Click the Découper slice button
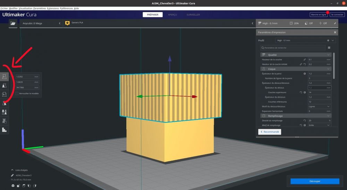This screenshot has height=190, width=347. [x=315, y=181]
